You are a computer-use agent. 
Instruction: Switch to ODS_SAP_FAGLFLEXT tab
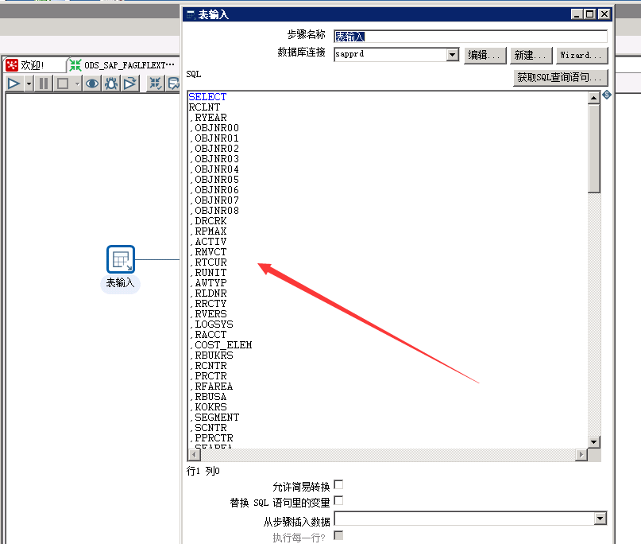click(x=122, y=65)
